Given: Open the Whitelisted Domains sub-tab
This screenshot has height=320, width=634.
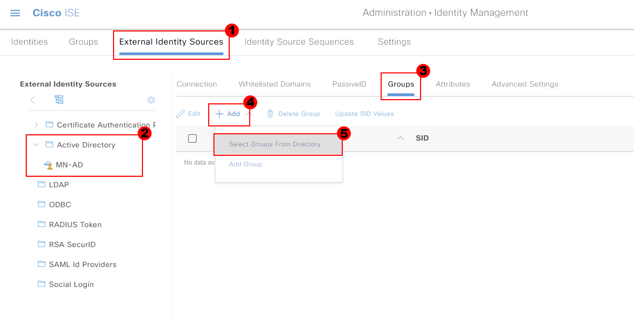Looking at the screenshot, I should (274, 84).
